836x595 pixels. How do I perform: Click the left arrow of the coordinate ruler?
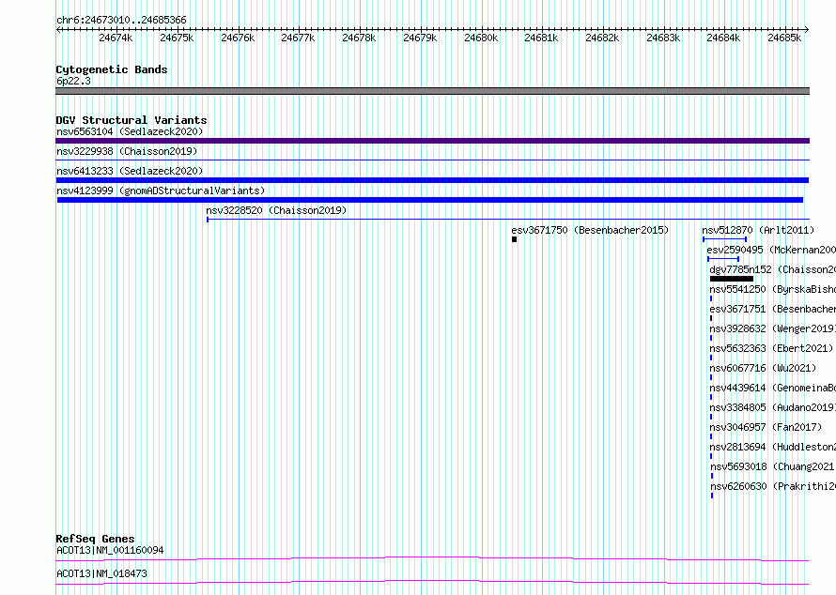tap(58, 30)
